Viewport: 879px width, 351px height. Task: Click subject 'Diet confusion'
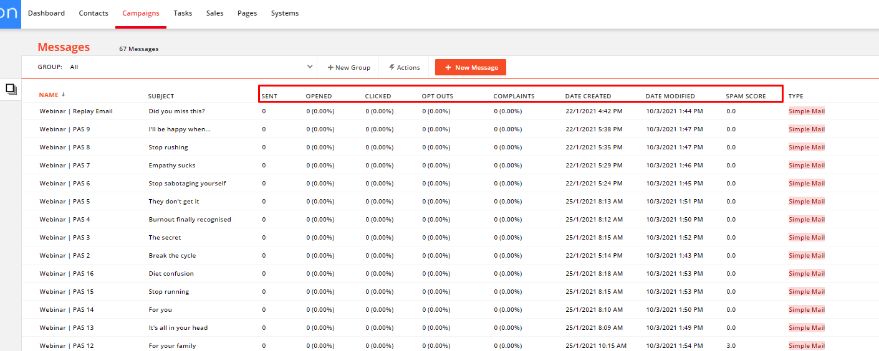[x=171, y=274]
